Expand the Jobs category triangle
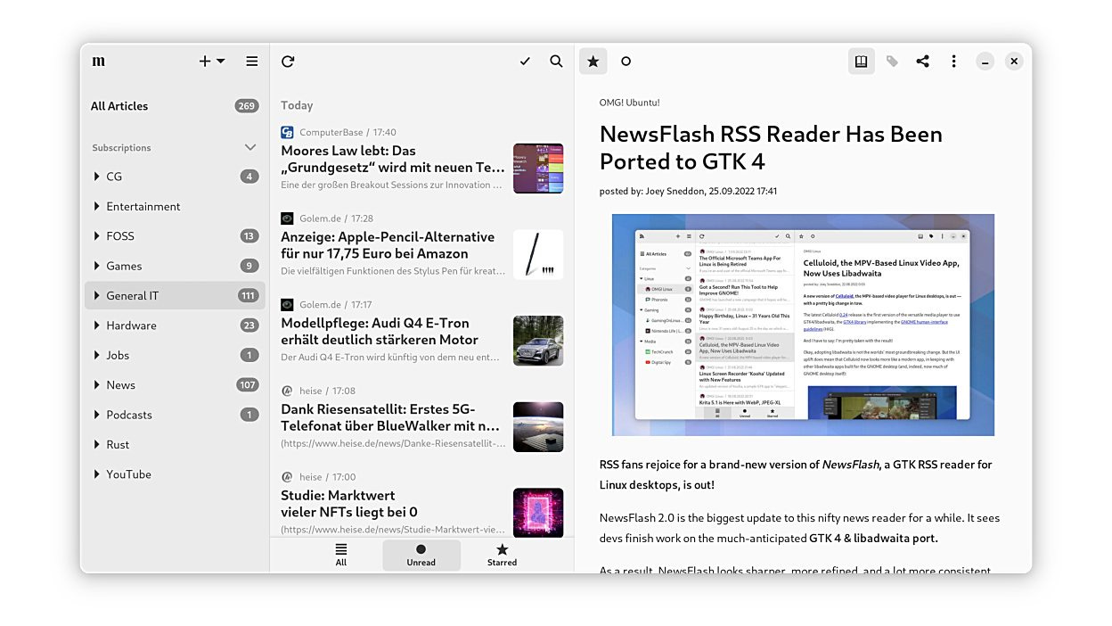This screenshot has width=1112, height=626. [96, 355]
